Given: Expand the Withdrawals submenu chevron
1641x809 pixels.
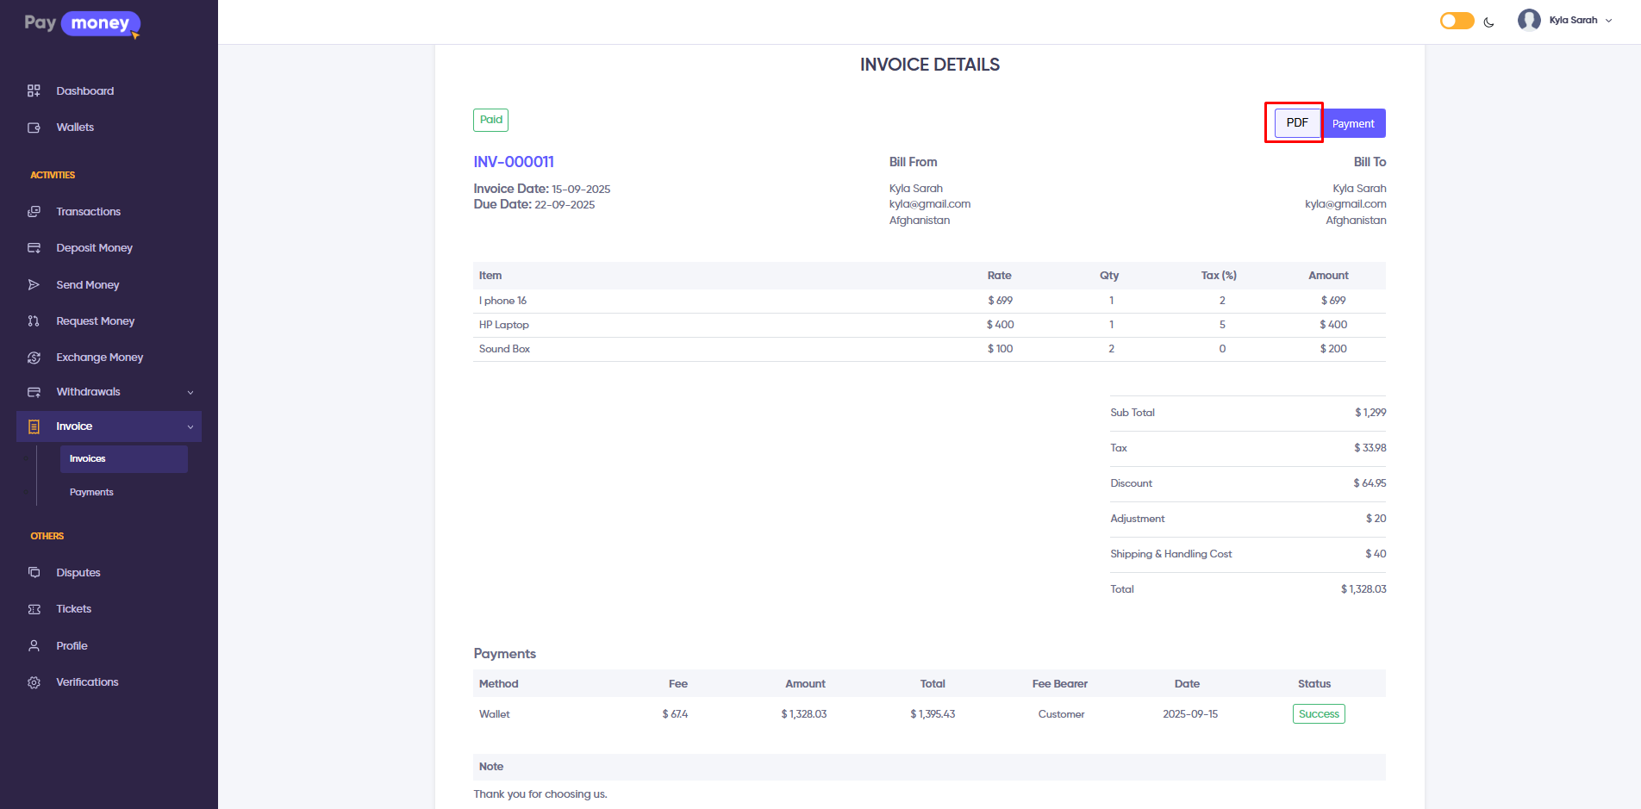Looking at the screenshot, I should click(190, 393).
